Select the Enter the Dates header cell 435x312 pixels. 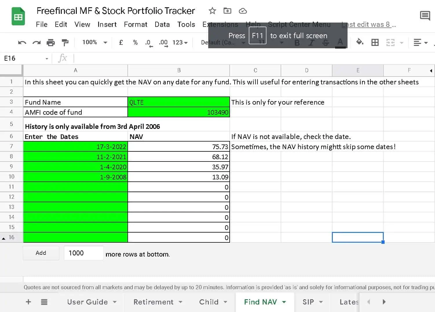pyautogui.click(x=76, y=136)
